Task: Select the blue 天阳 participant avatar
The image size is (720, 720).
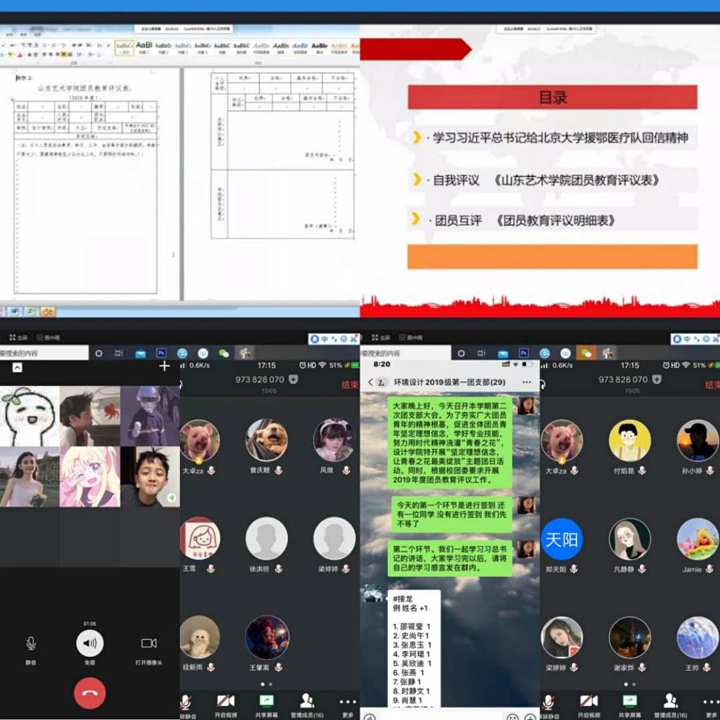Action: tap(561, 539)
